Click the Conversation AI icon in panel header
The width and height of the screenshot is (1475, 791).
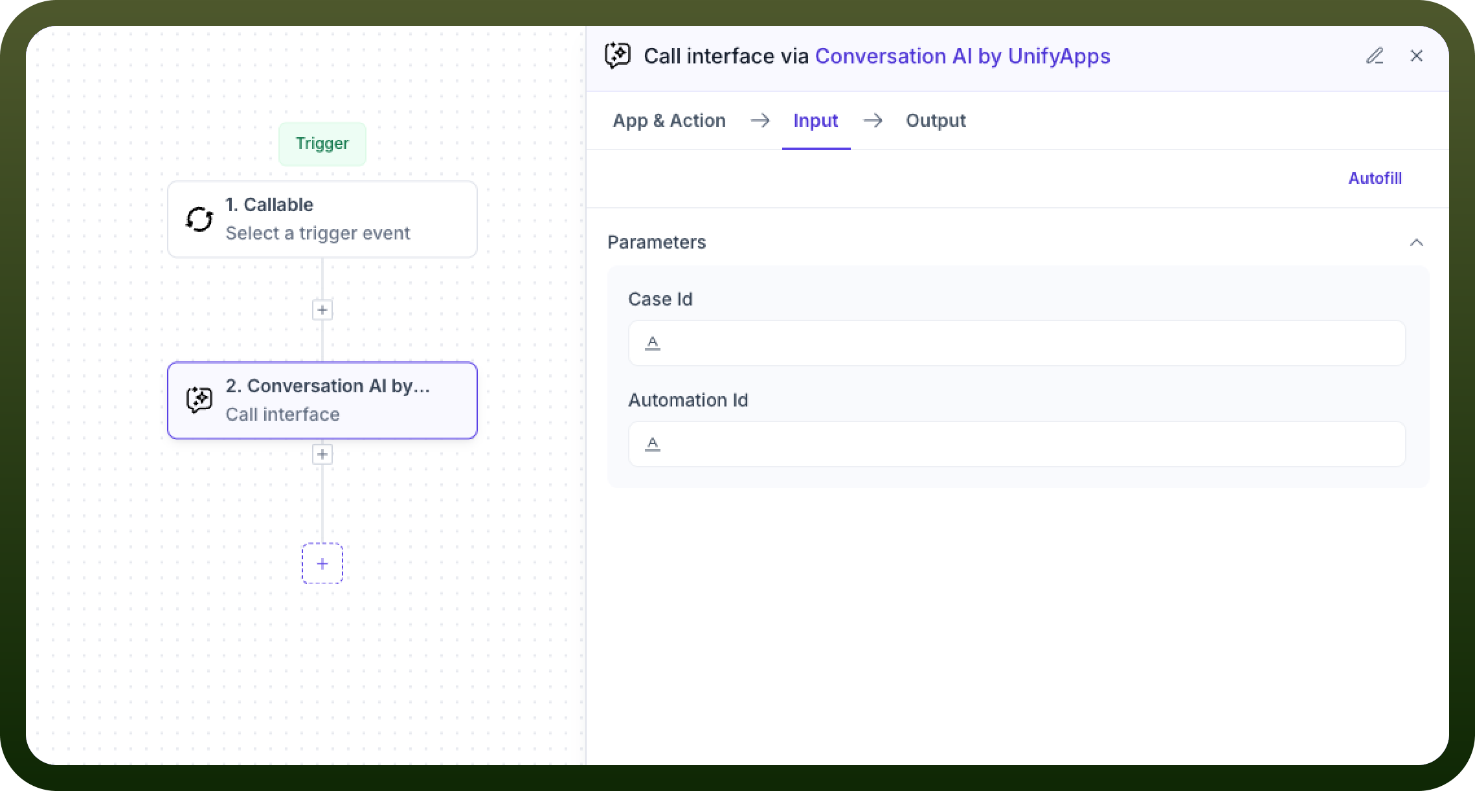(x=618, y=56)
